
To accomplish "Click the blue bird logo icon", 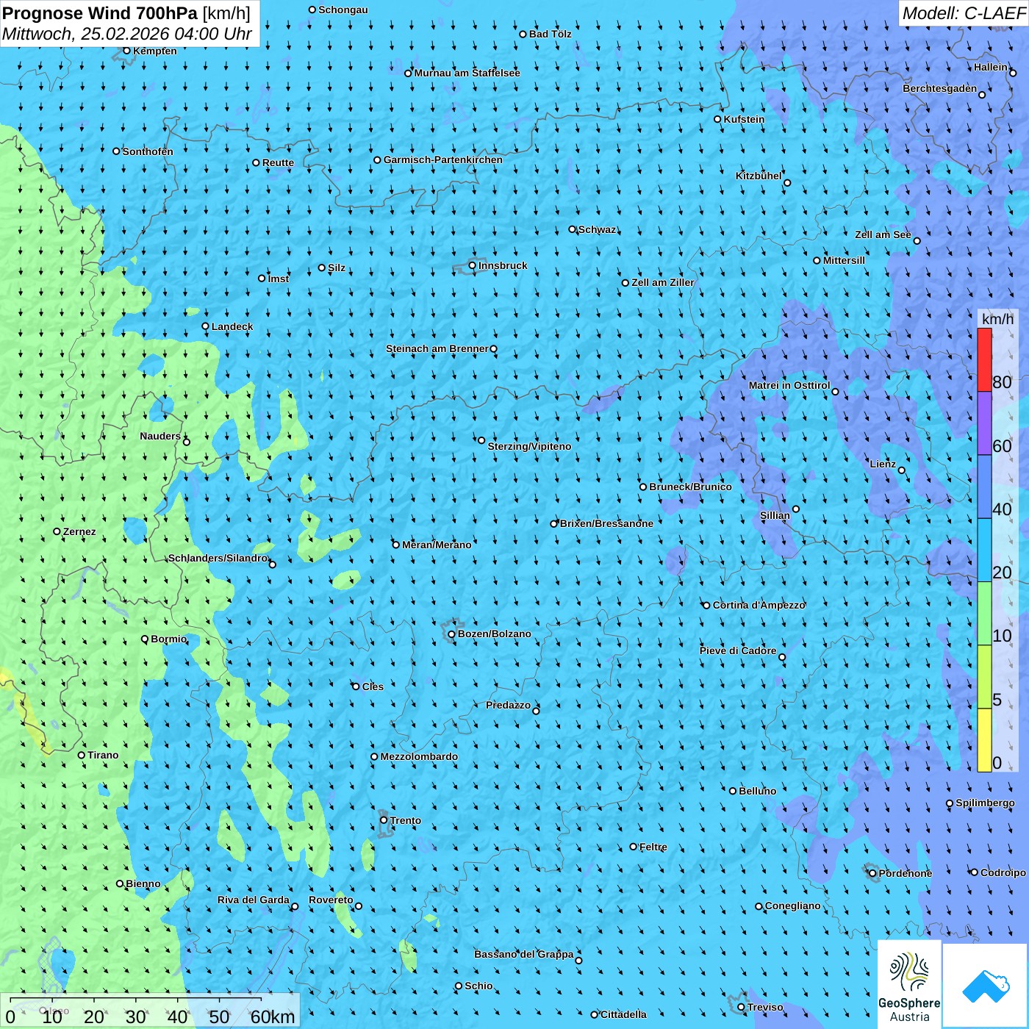I will click(985, 986).
